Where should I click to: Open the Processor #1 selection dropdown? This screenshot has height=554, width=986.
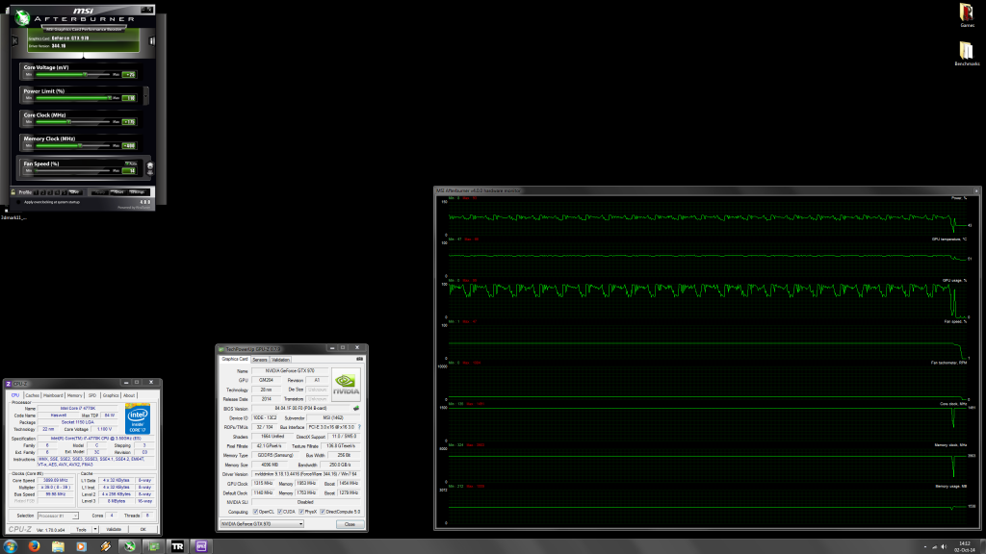[58, 515]
